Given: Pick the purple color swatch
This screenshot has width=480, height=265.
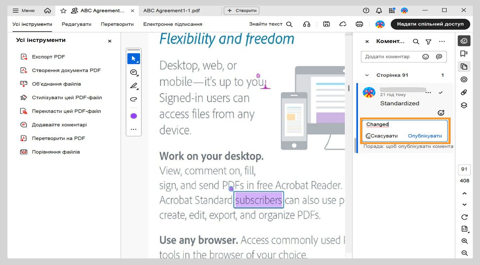Looking at the screenshot, I should pos(134,116).
